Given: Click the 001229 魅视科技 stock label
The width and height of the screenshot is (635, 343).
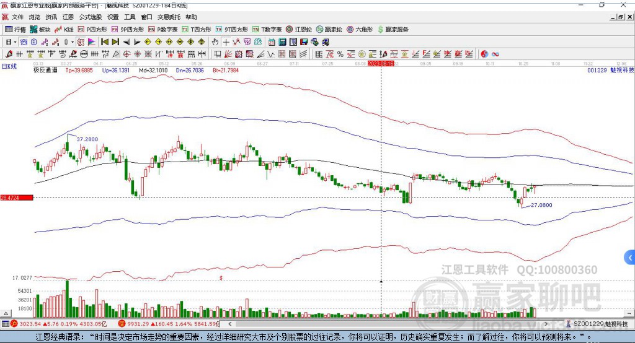Looking at the screenshot, I should click(611, 70).
